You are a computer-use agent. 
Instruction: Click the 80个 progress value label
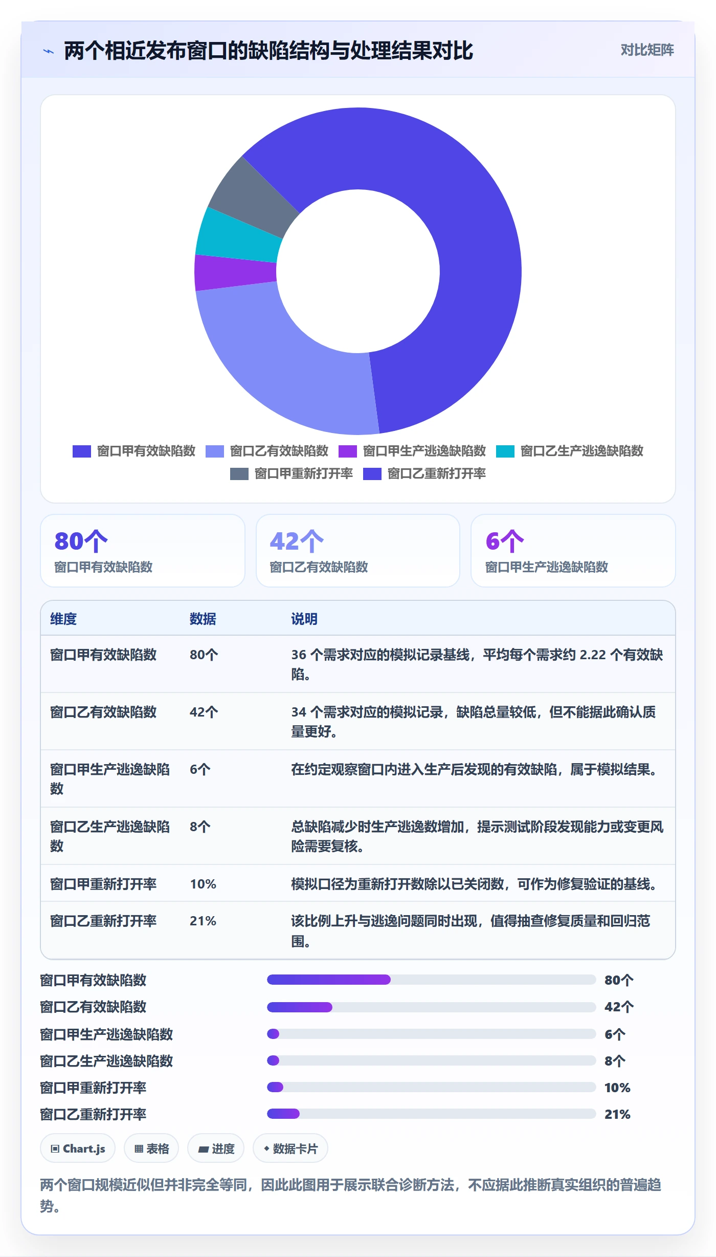(619, 980)
